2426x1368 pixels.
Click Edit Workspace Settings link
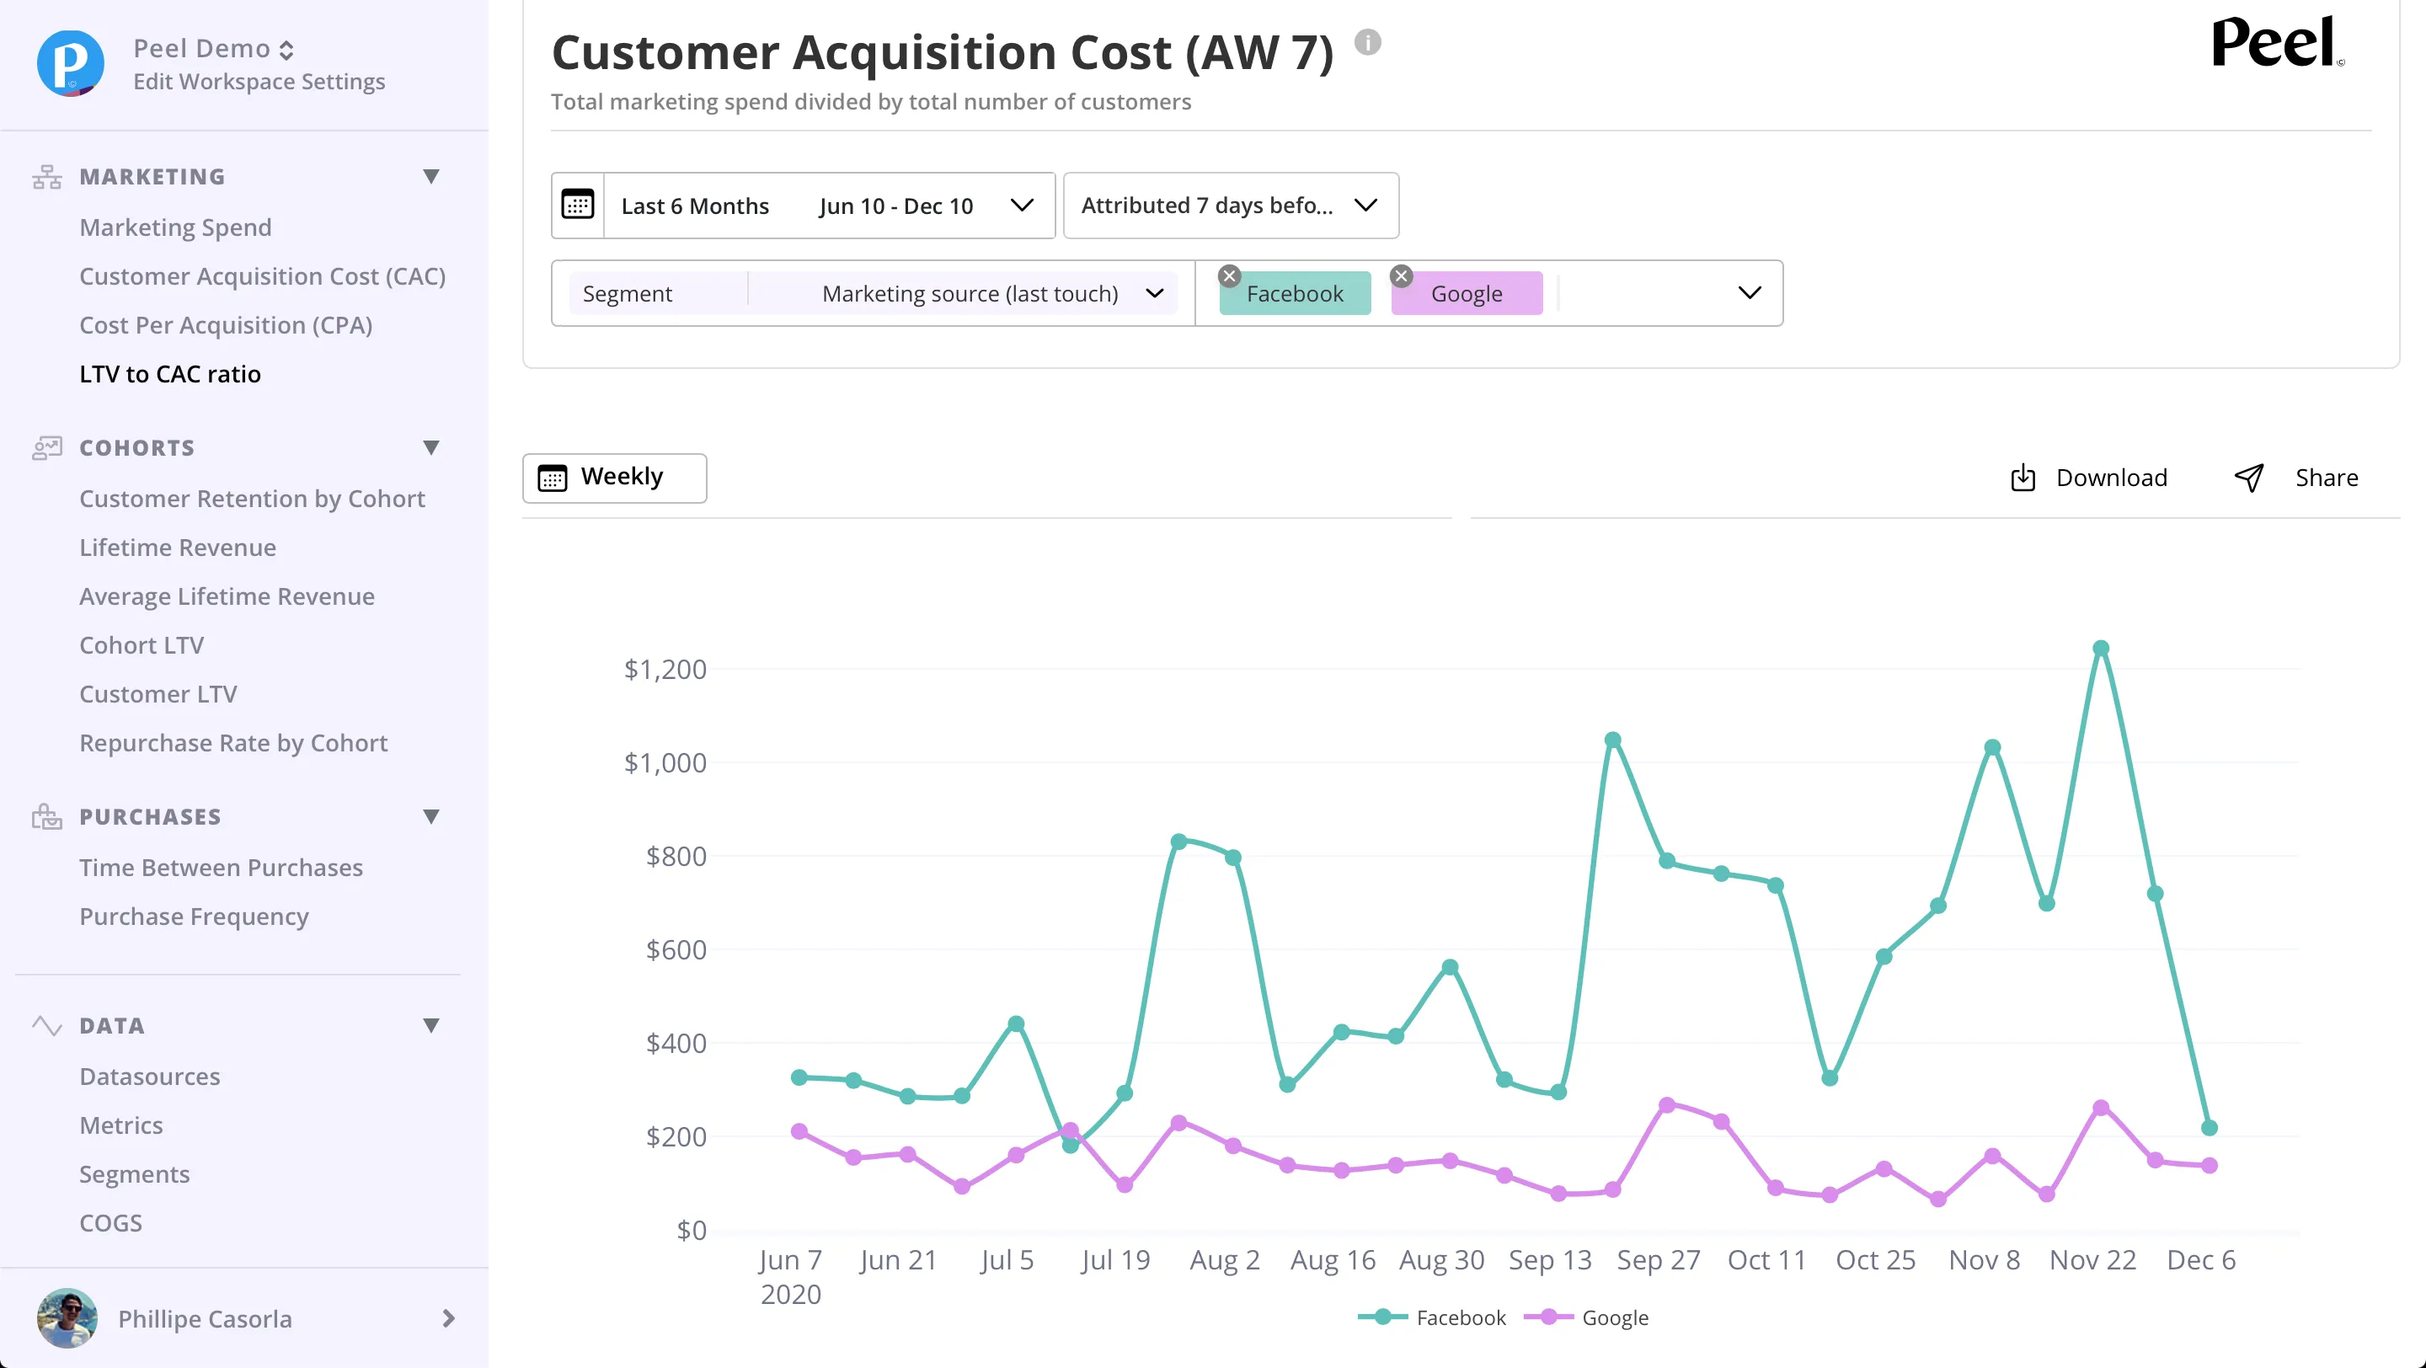(259, 82)
